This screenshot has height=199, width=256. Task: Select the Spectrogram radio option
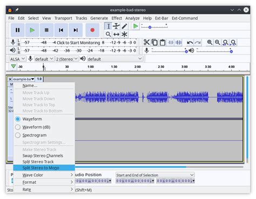click(x=18, y=135)
